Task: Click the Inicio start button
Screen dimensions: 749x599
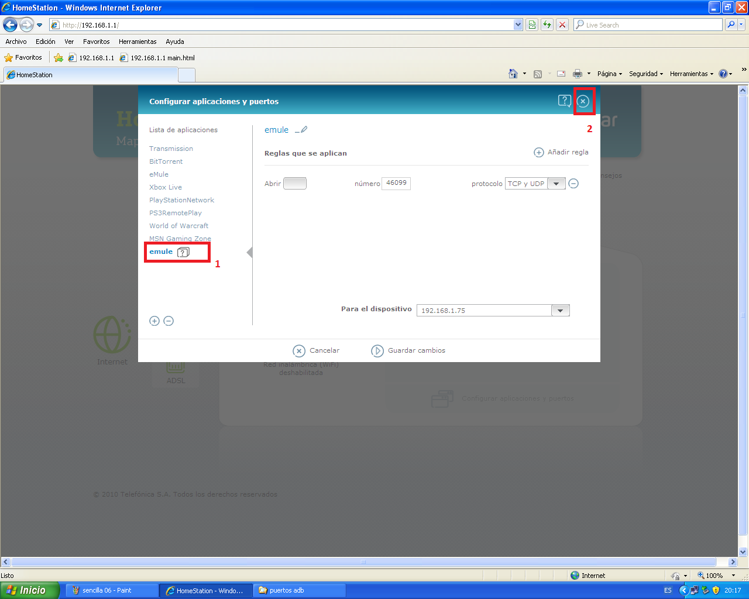Action: click(x=29, y=590)
